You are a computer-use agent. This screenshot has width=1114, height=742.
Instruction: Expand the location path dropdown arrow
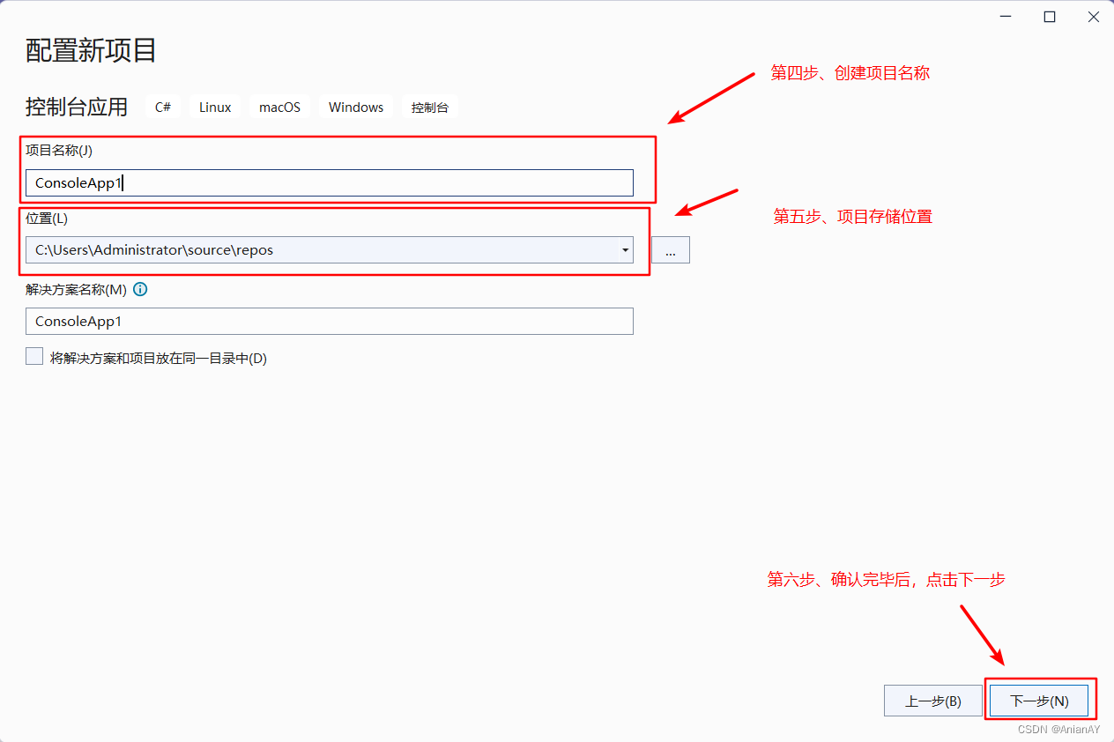[625, 250]
